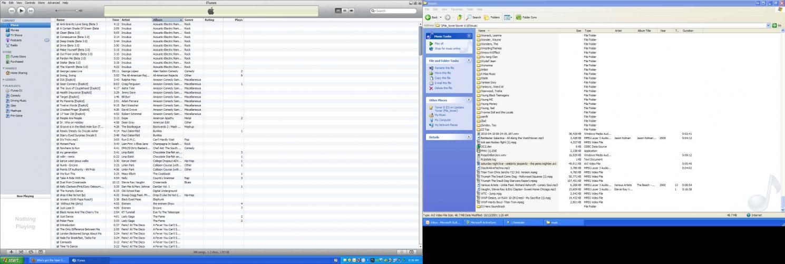
Task: Play music with the iTunes play button
Action: [x=21, y=11]
